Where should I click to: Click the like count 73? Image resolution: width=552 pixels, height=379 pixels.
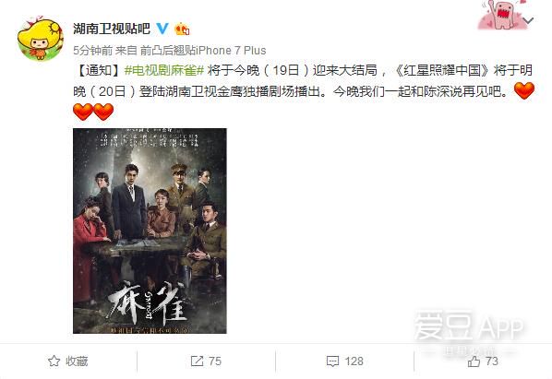491,361
